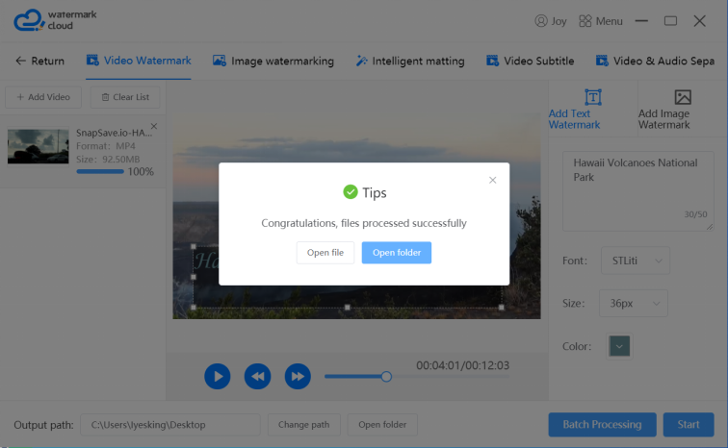Click the bottom-right handle of watermark box
Viewport: 728px width, 448px height.
coord(501,308)
